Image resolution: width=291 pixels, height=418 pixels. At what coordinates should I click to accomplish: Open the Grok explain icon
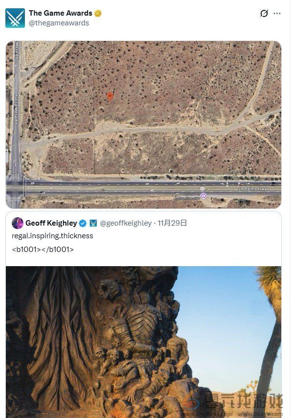tap(264, 13)
